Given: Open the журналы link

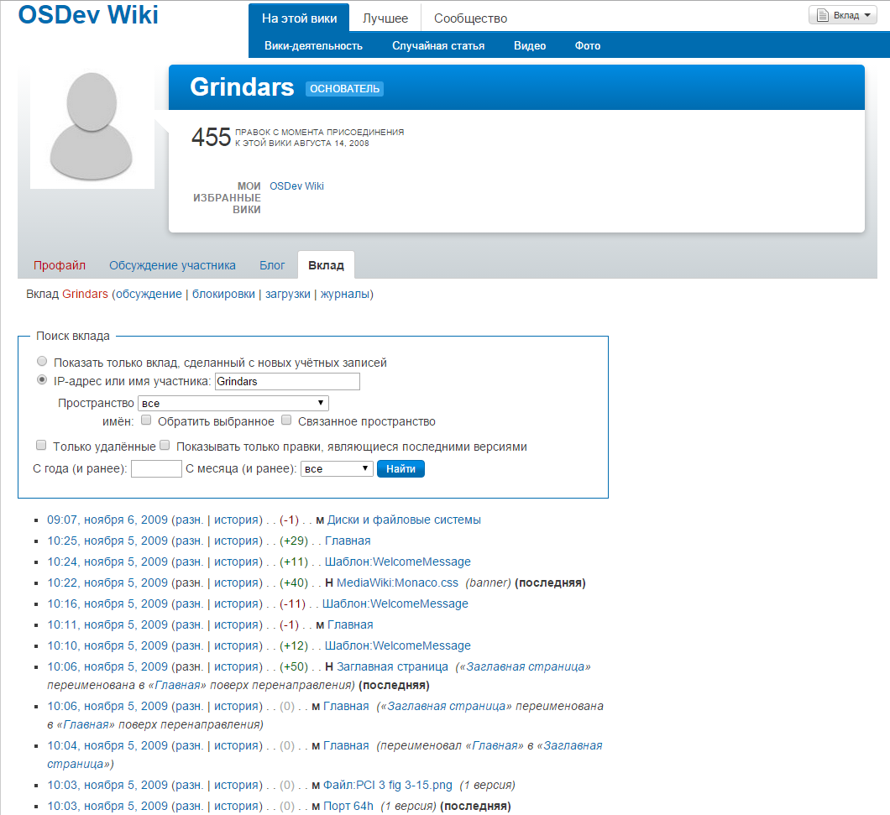Looking at the screenshot, I should [x=345, y=294].
